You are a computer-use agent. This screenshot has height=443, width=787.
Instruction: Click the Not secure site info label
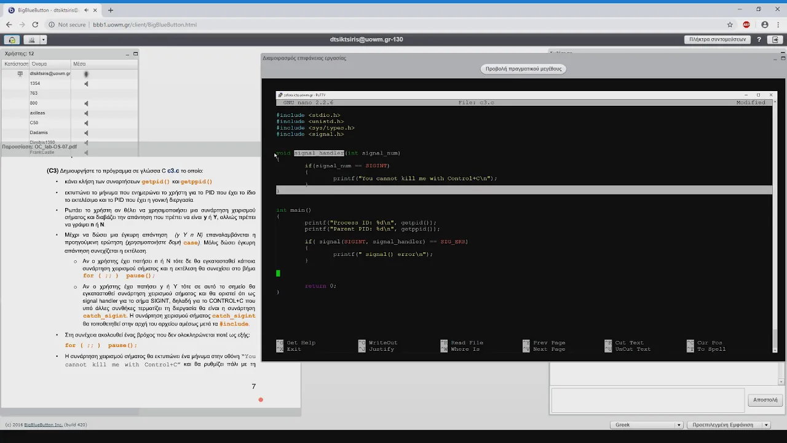66,25
